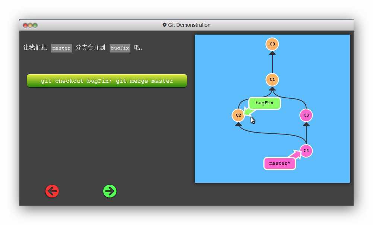373x225 pixels.
Task: Click the Git Demonstration window title
Action: [189, 25]
